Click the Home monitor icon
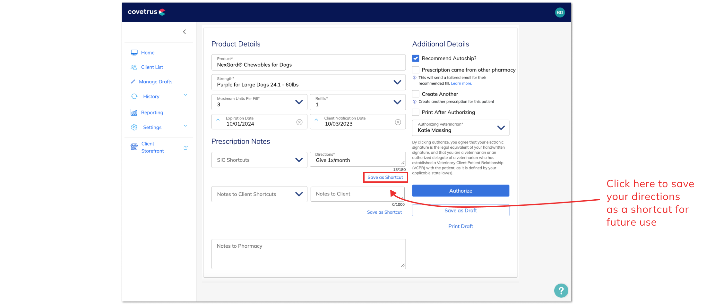Screen dimensions: 706x307 [134, 53]
